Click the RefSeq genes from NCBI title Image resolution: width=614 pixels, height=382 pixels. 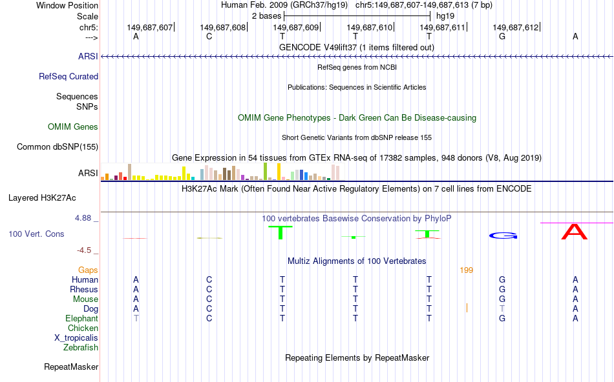[357, 67]
